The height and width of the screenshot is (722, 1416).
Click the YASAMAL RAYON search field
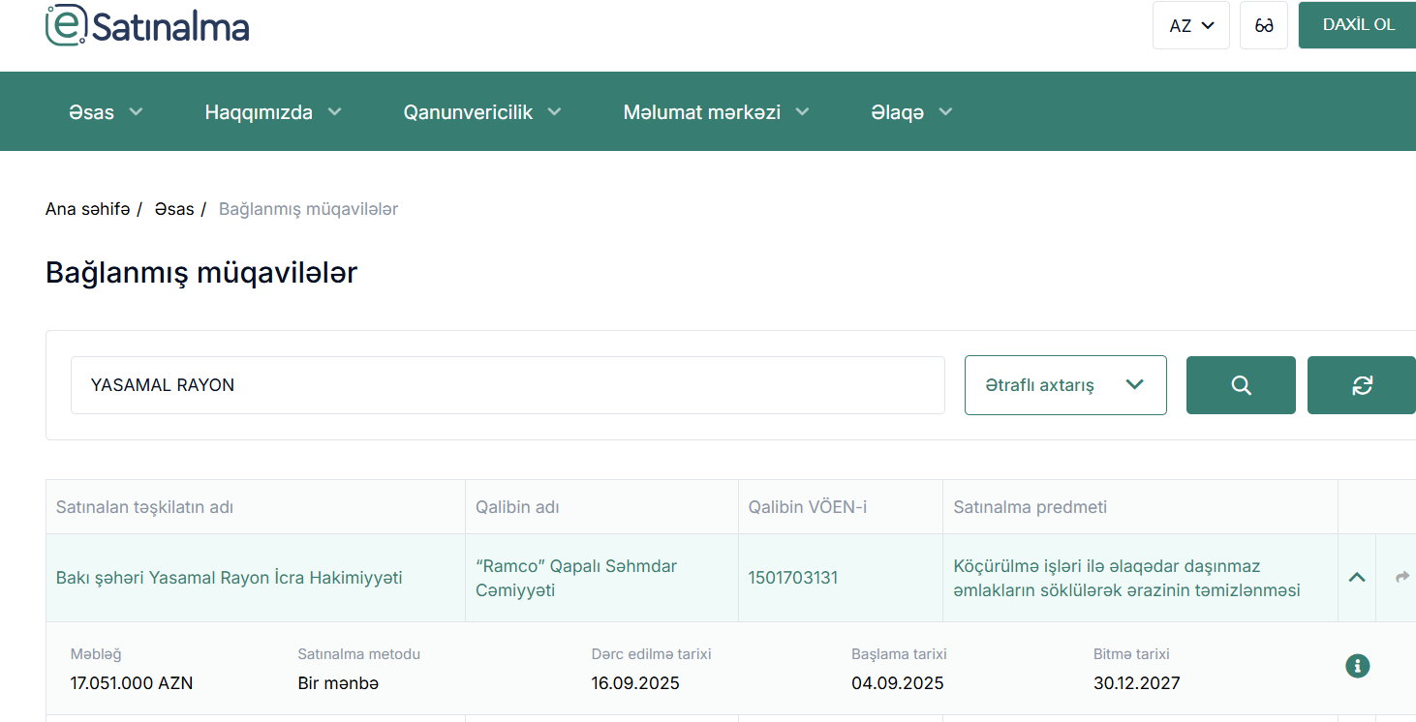click(x=507, y=385)
